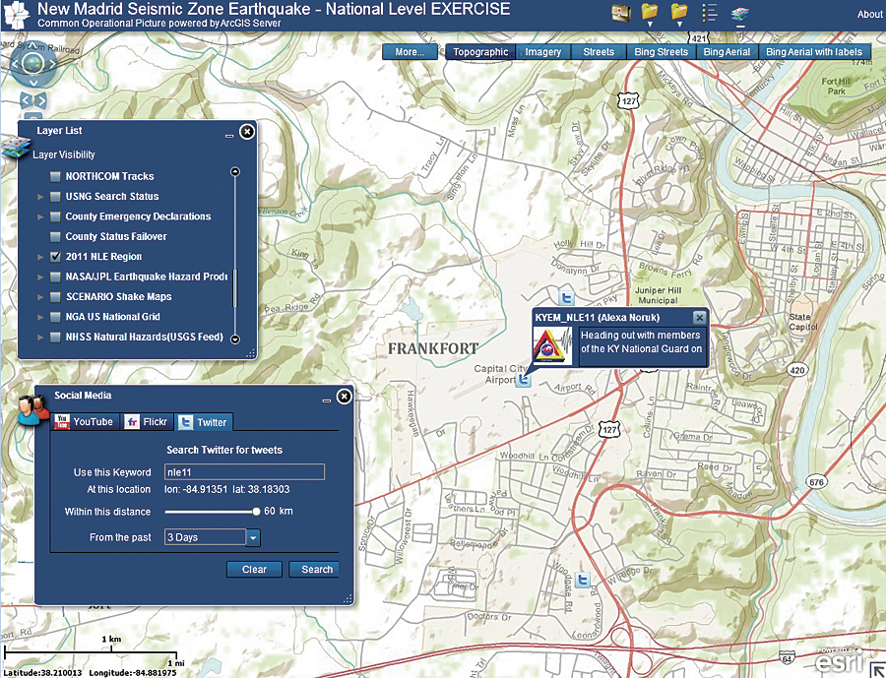Expand NGA US National Grid layer
The width and height of the screenshot is (886, 678).
pos(40,317)
